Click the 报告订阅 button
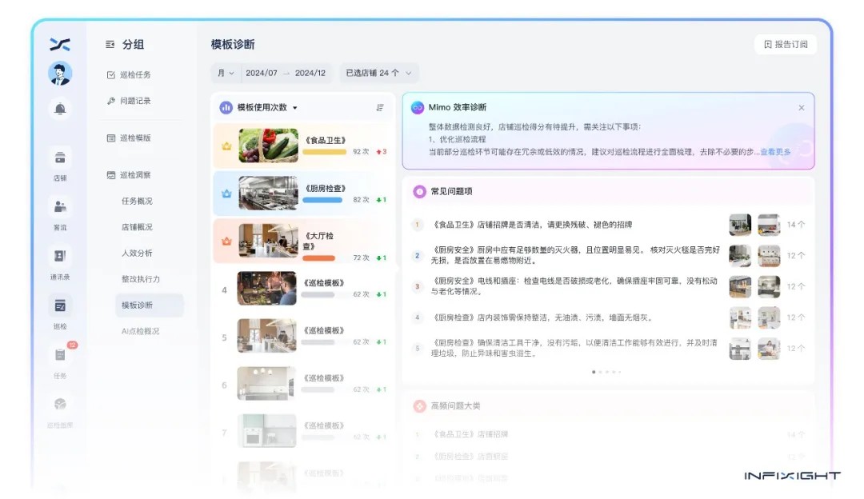Screen dimensions: 864x499 pyautogui.click(x=786, y=45)
